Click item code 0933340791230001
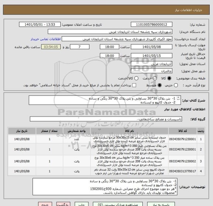The image size is (213, 206). point(182,149)
